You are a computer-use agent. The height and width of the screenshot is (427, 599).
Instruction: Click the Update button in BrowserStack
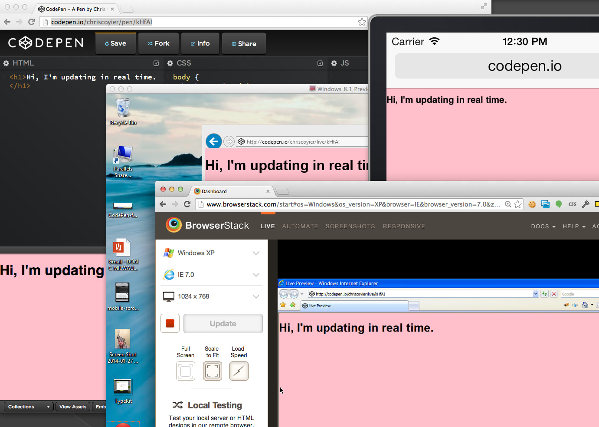point(223,323)
